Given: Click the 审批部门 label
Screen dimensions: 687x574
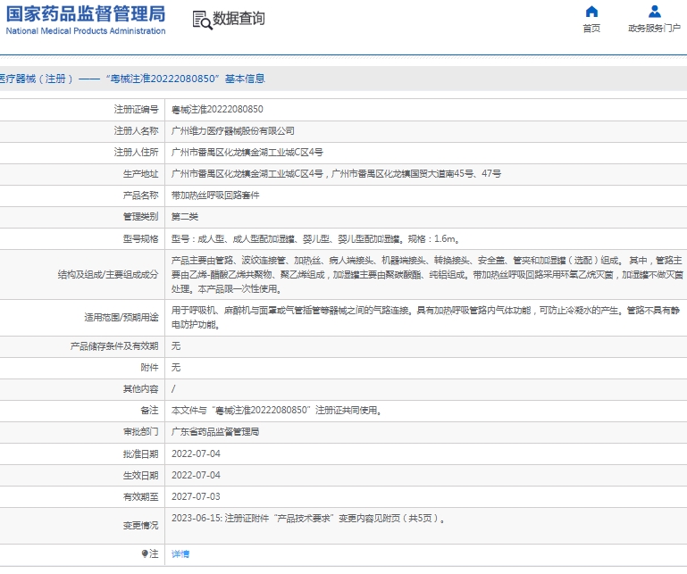Looking at the screenshot, I should (140, 432).
